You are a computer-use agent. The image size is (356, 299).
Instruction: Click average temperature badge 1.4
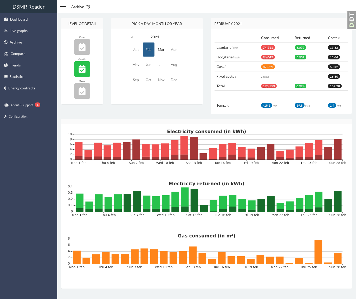coord(332,105)
